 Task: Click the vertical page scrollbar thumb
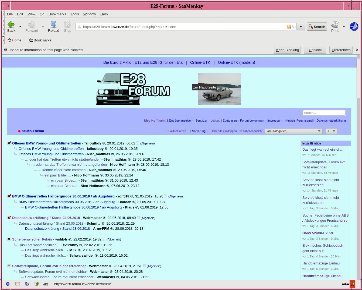click(358, 78)
